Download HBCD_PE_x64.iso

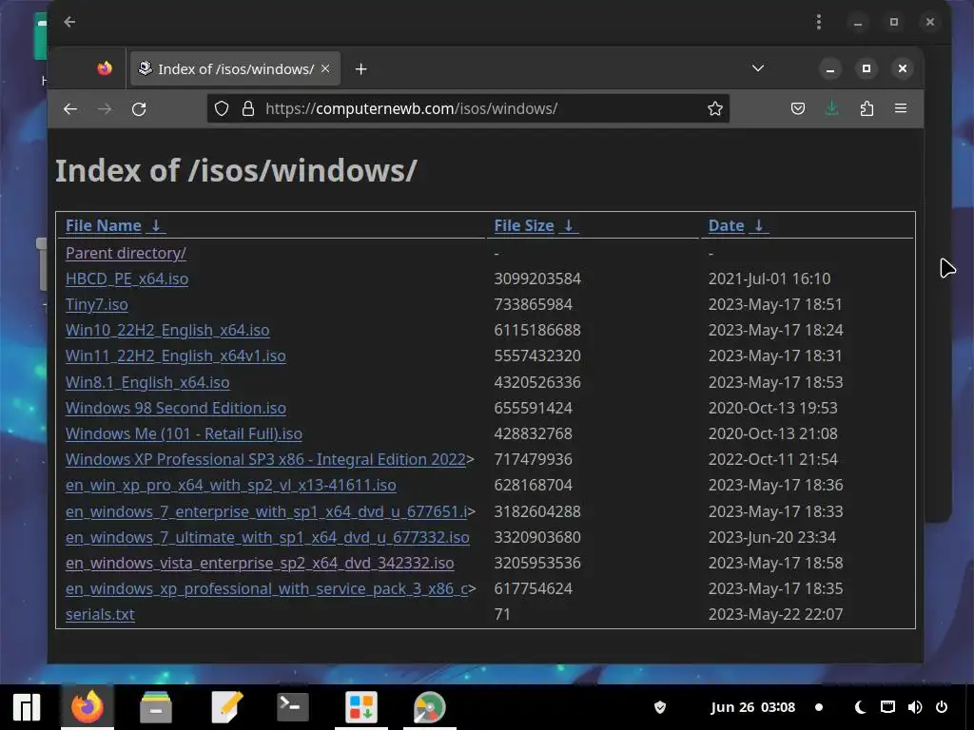point(127,279)
